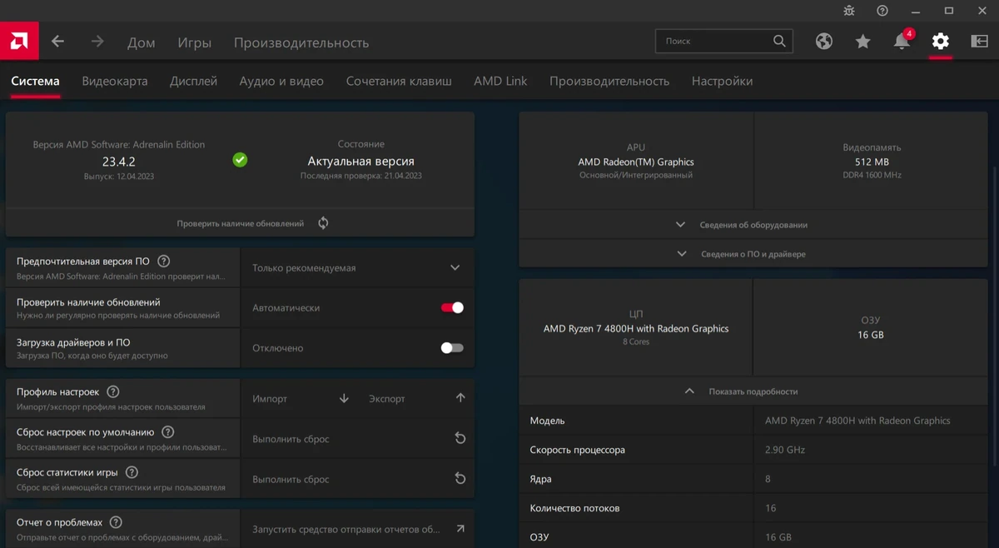Open Игры in top navigation
The image size is (999, 548).
point(194,42)
